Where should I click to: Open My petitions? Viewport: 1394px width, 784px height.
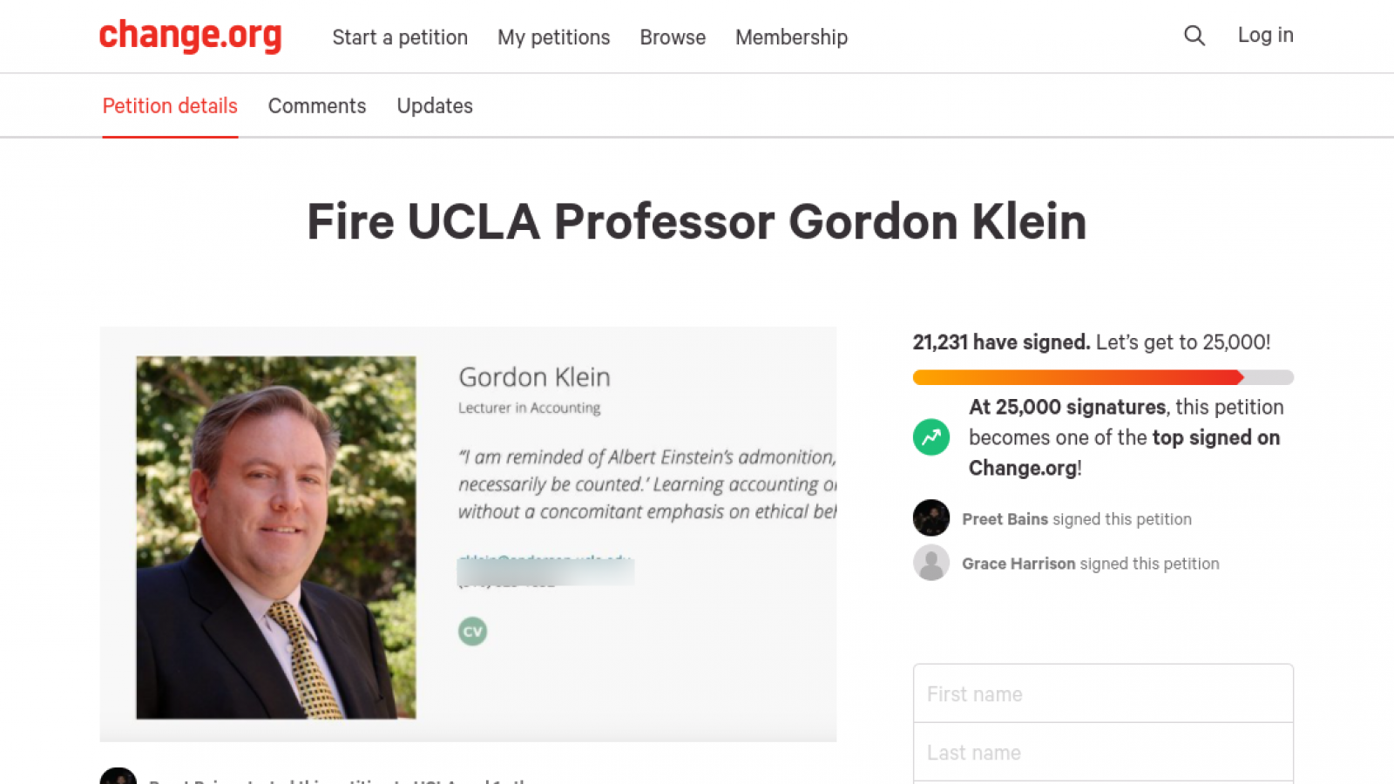point(553,37)
